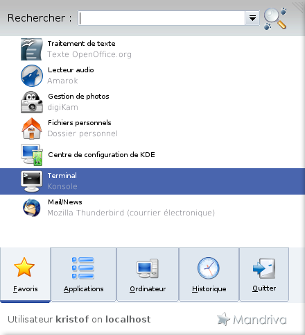Open digiKam camera penguin icon
The width and height of the screenshot is (305, 335).
coord(32,102)
